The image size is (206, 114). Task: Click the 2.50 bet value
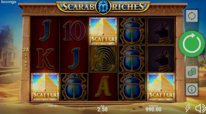click(x=102, y=109)
